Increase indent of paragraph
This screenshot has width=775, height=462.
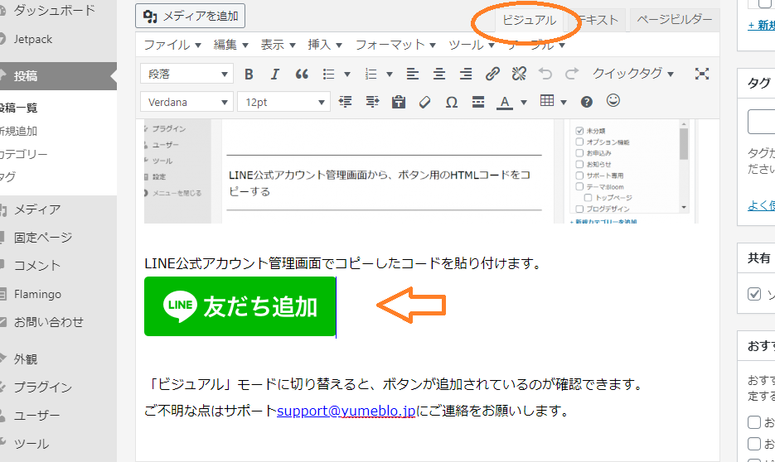[x=372, y=102]
